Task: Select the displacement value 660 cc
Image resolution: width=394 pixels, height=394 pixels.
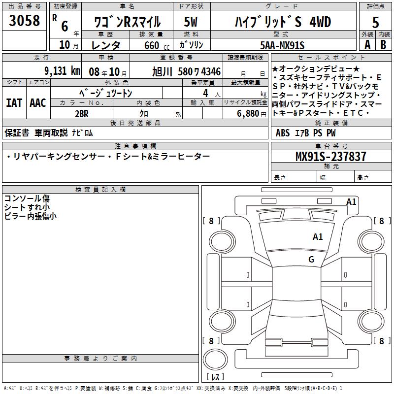Action: coord(157,45)
